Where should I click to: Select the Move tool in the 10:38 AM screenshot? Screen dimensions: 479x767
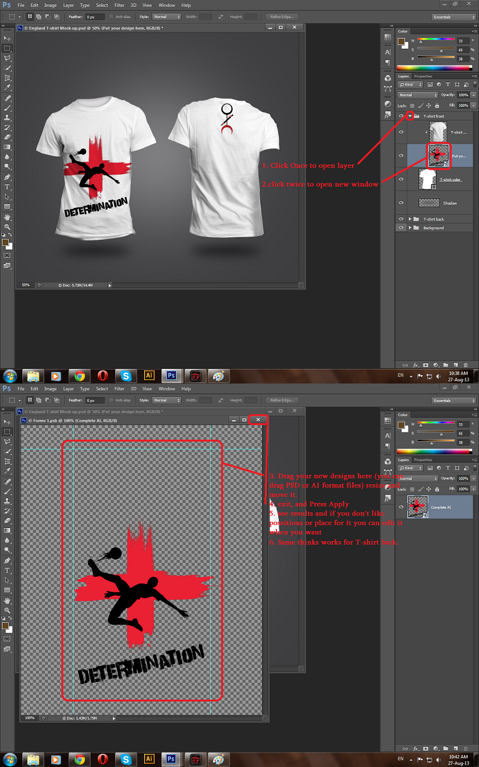coord(7,38)
